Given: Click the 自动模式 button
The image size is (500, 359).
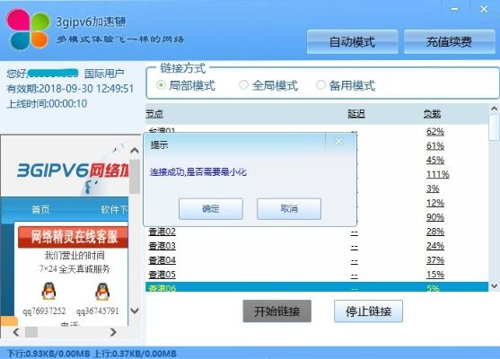Looking at the screenshot, I should (x=352, y=42).
